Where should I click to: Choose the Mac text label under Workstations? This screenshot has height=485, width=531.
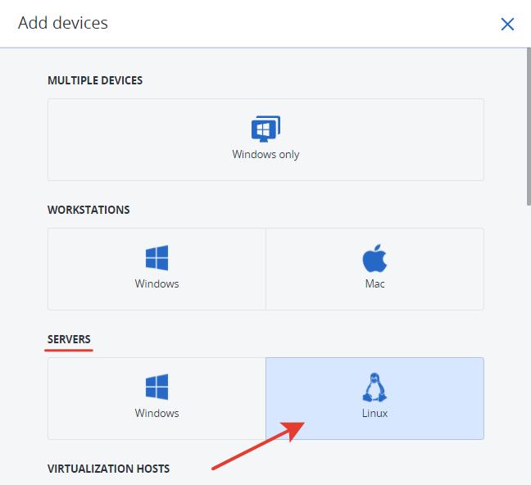(374, 283)
